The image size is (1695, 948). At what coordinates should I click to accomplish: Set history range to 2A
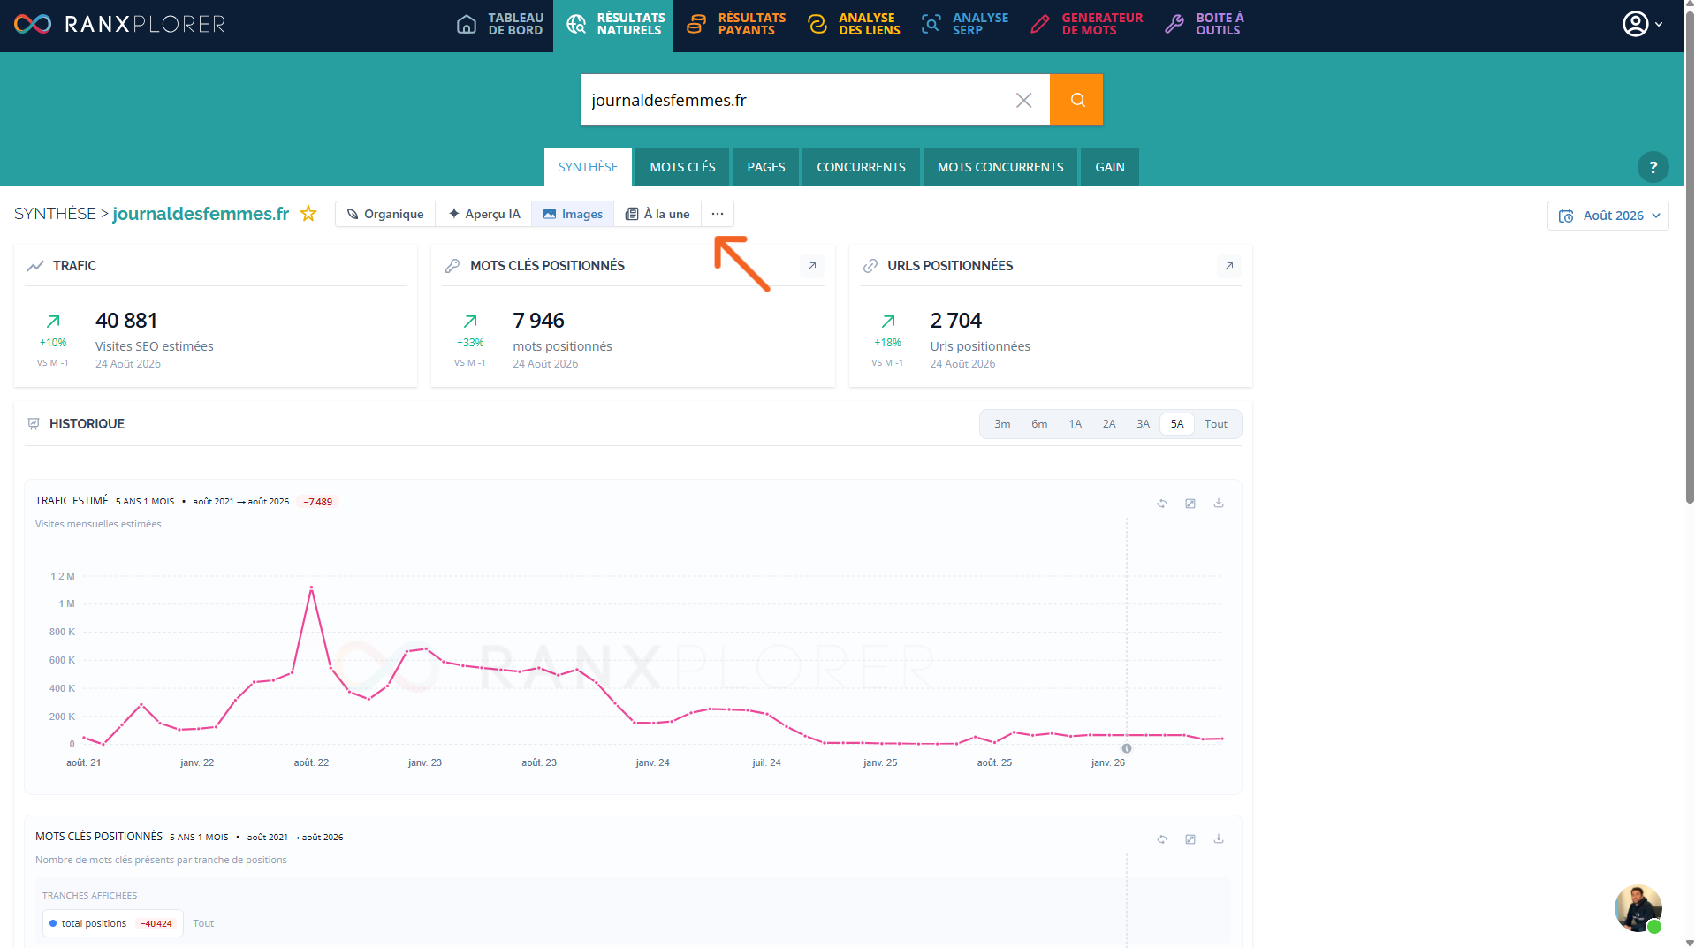pyautogui.click(x=1109, y=424)
